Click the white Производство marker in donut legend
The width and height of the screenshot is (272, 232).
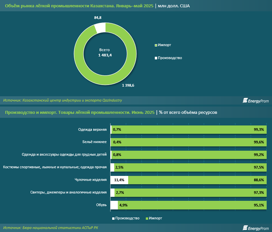[x=156, y=58]
